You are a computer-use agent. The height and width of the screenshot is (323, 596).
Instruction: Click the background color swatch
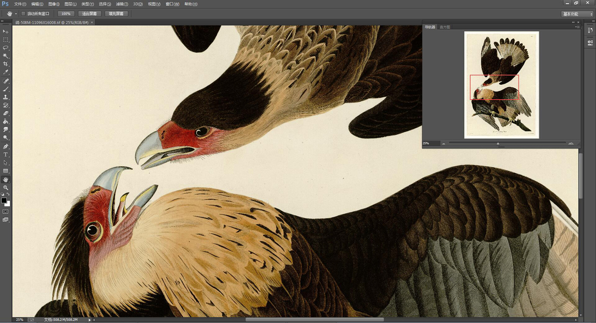pos(8,203)
